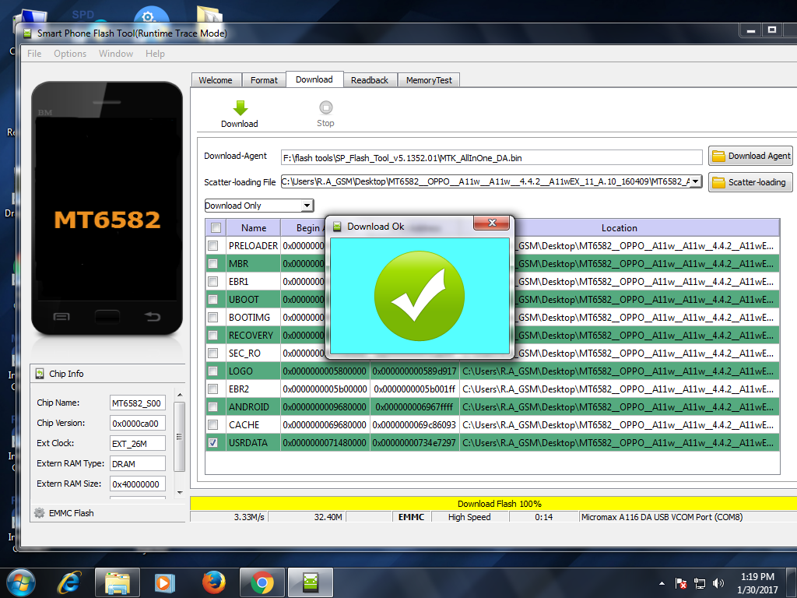Open the Options menu
Image resolution: width=797 pixels, height=598 pixels.
click(x=70, y=54)
